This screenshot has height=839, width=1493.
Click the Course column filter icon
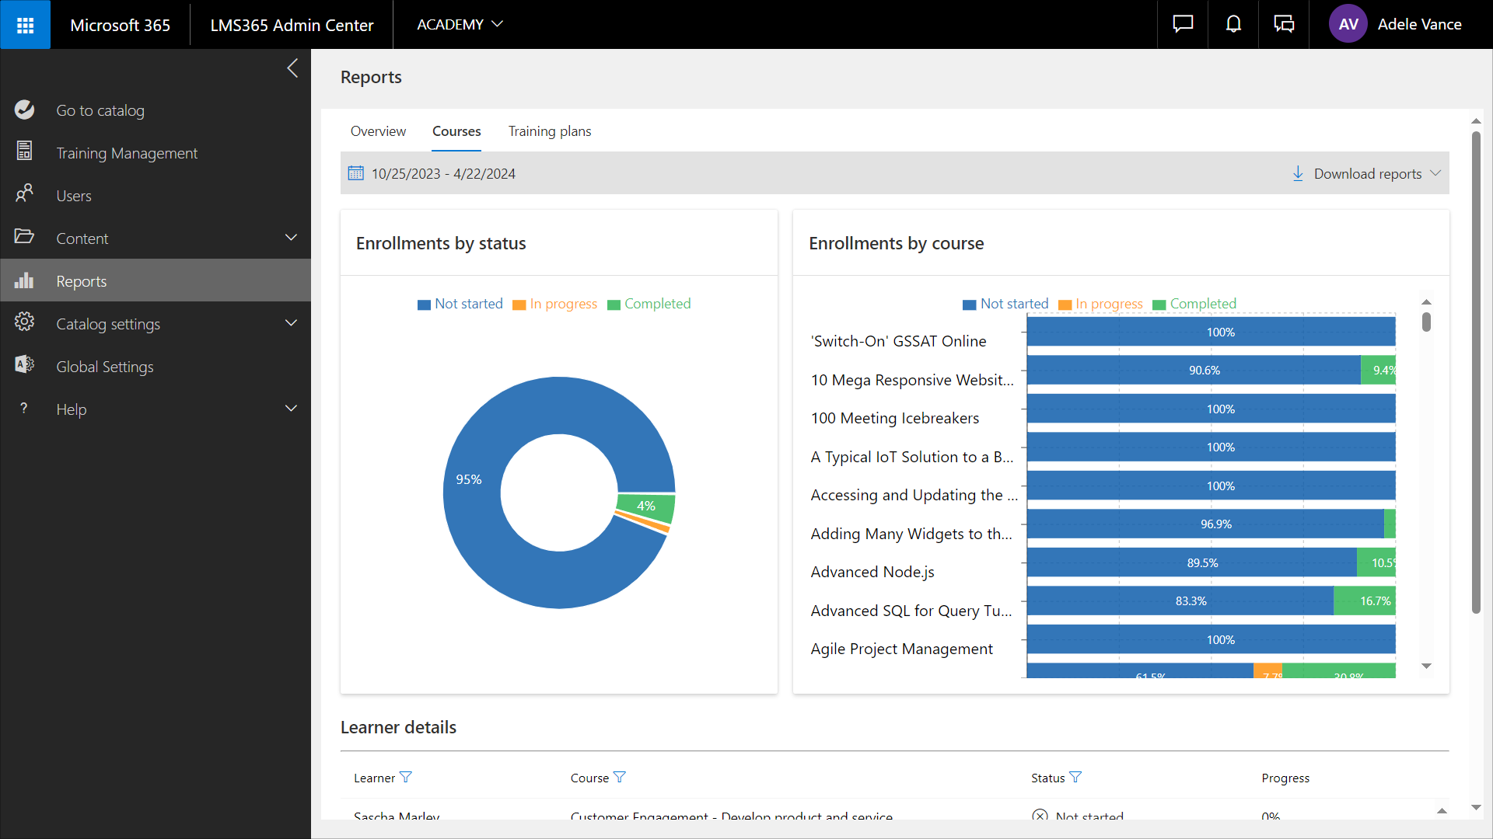619,778
